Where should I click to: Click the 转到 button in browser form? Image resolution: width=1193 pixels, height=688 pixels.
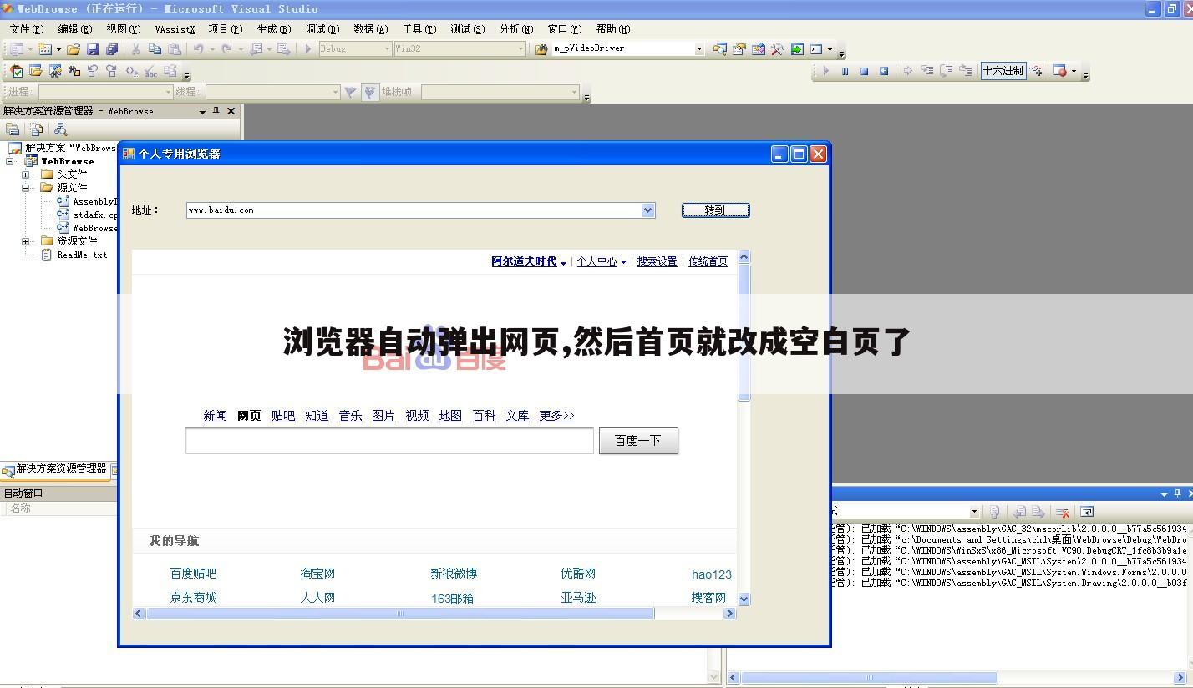pyautogui.click(x=715, y=210)
